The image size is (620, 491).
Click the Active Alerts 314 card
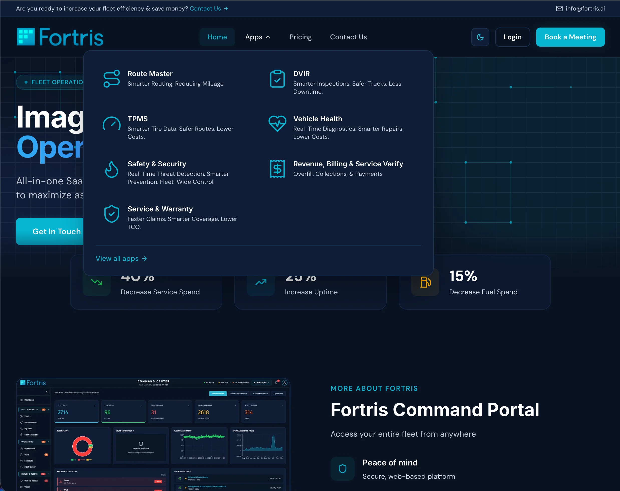263,412
